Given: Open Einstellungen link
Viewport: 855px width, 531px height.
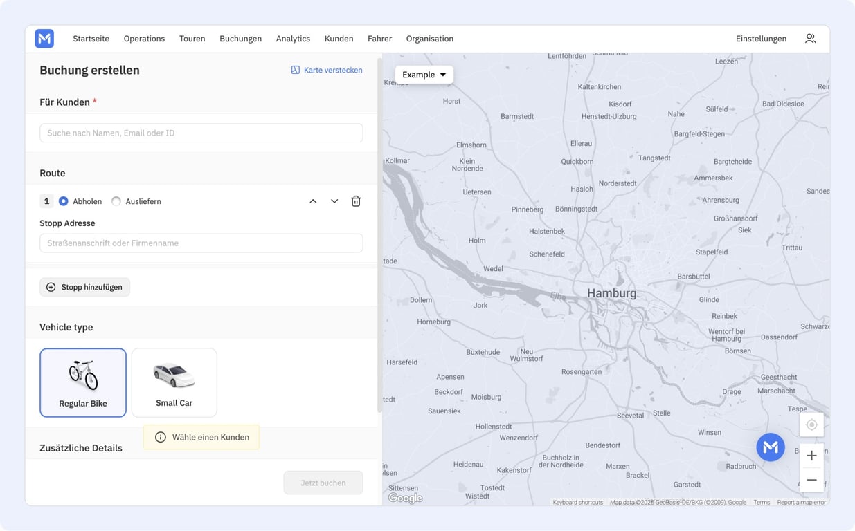Looking at the screenshot, I should tap(761, 39).
